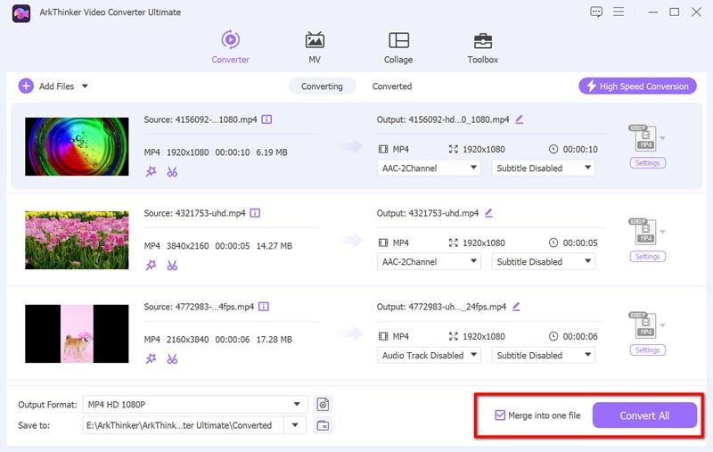Image resolution: width=713 pixels, height=452 pixels.
Task: Rename output file 4321753-uhd.mp4 with pencil icon
Action: click(488, 213)
